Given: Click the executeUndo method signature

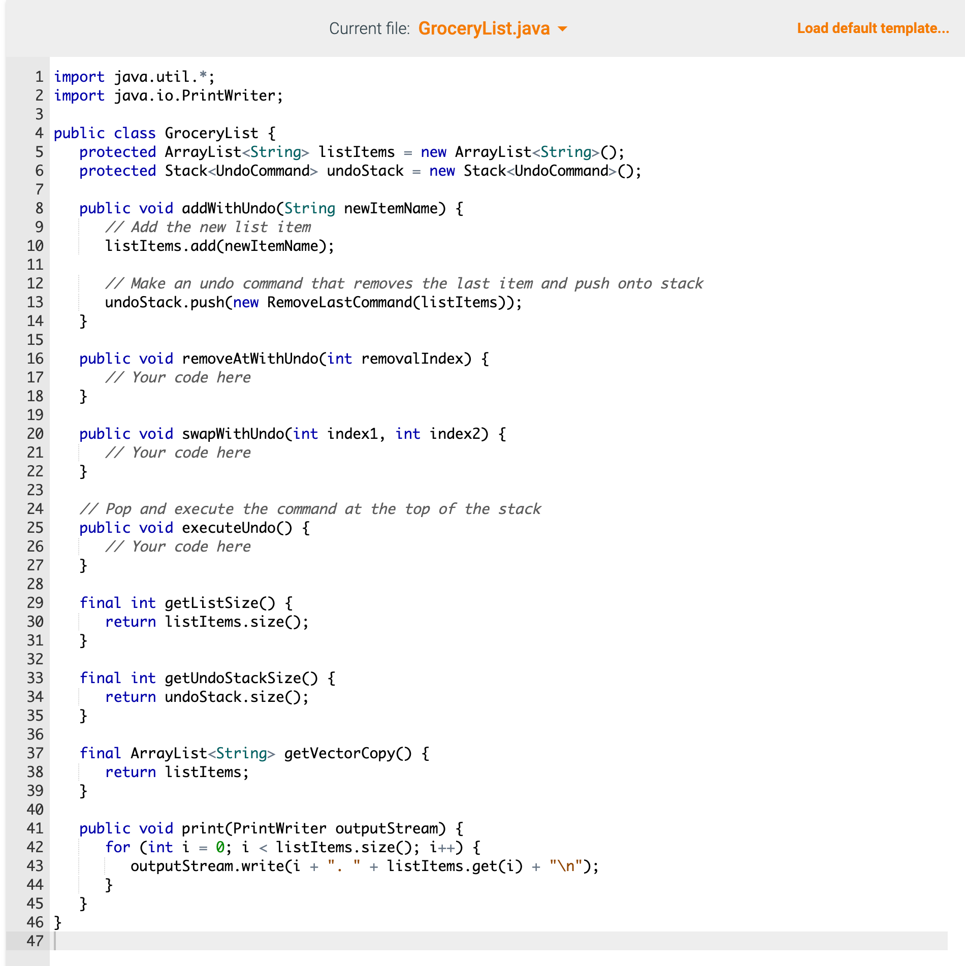Looking at the screenshot, I should point(195,528).
